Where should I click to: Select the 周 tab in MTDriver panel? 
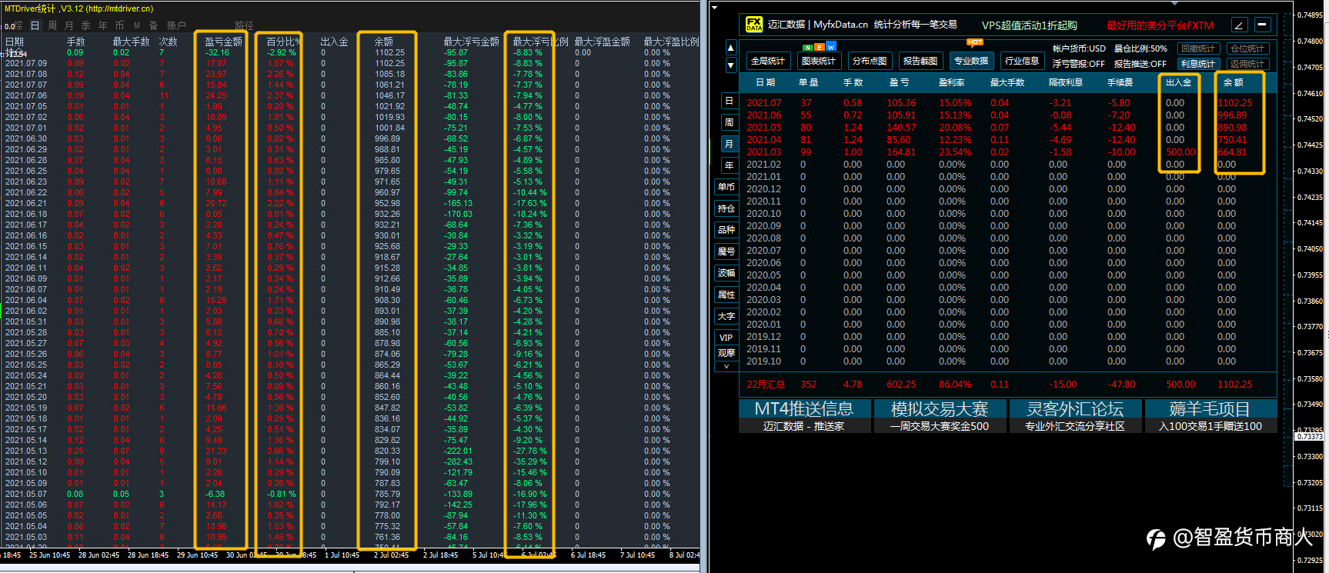click(x=52, y=25)
